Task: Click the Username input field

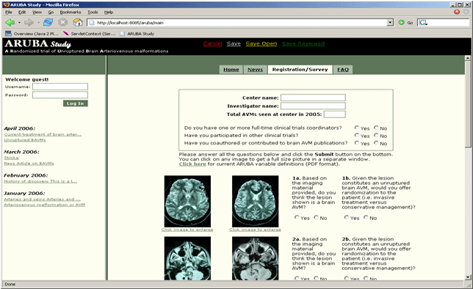Action: (60, 87)
